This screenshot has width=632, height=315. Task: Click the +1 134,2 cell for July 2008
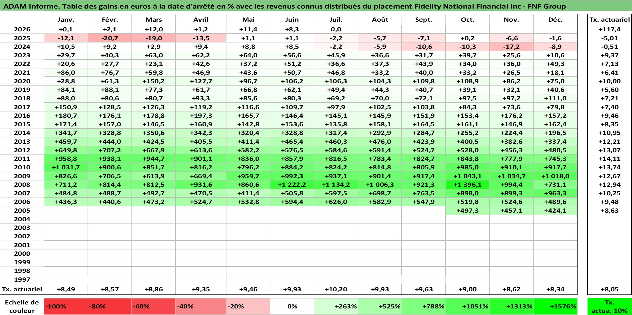click(336, 185)
